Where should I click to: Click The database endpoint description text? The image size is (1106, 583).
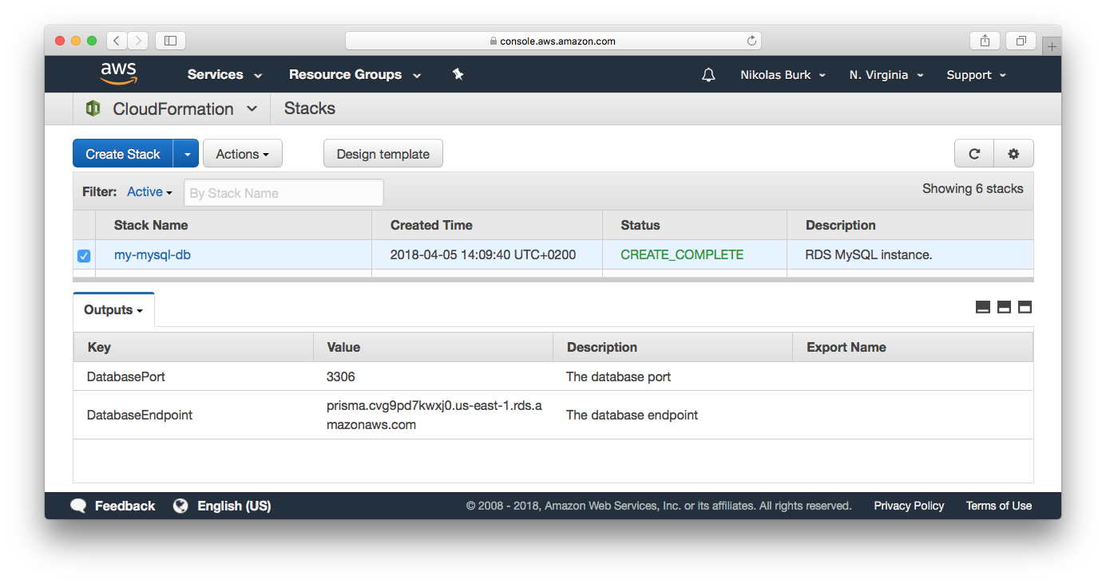pyautogui.click(x=632, y=415)
